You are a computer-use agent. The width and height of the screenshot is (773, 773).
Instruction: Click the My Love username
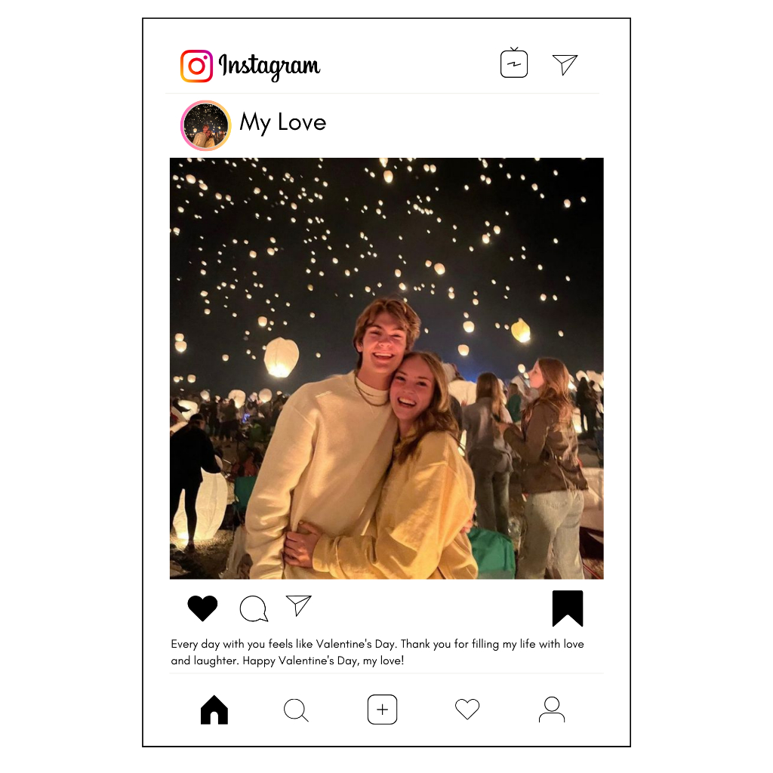[x=282, y=123]
